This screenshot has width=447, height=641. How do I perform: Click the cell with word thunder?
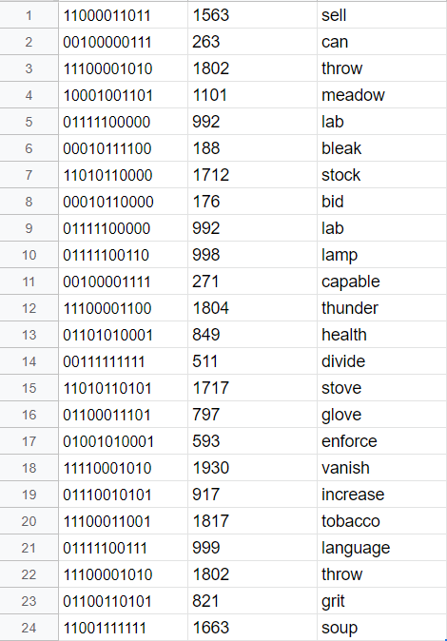[381, 308]
